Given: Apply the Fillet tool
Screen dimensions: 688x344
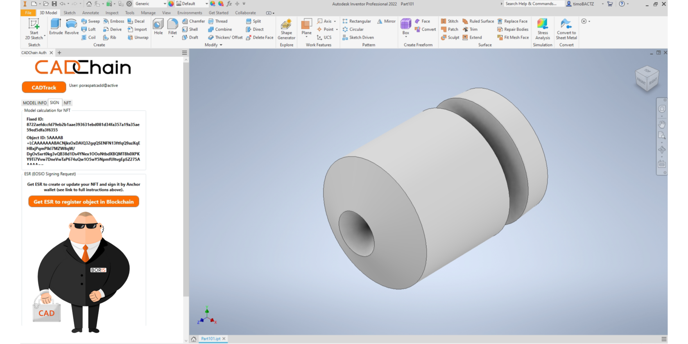Looking at the screenshot, I should (x=172, y=26).
